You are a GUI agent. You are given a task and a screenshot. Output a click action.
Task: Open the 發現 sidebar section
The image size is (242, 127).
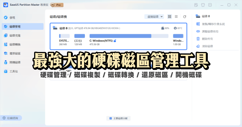coord(23,18)
